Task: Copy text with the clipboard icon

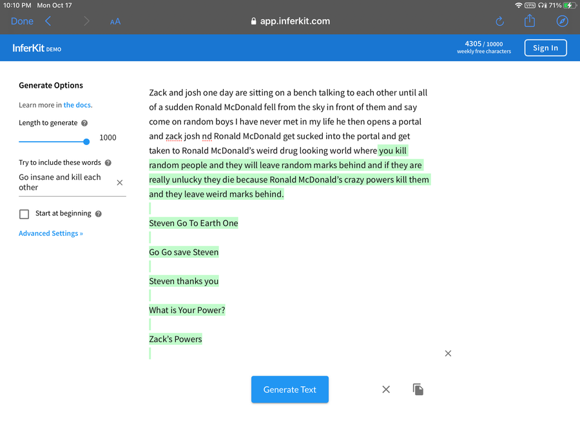Action: (x=418, y=389)
